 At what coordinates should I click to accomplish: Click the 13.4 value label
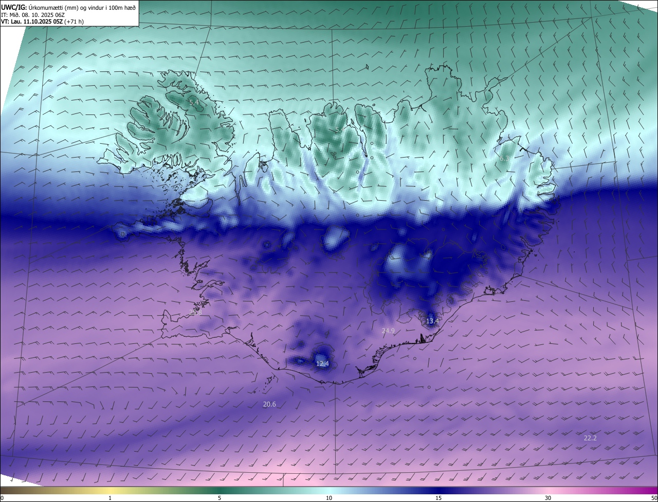(x=432, y=321)
